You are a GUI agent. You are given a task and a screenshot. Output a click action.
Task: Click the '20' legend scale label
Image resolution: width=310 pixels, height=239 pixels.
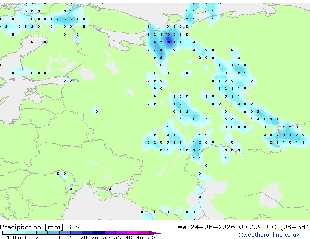pyautogui.click(x=84, y=237)
